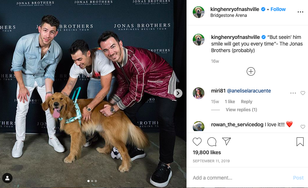Open the three-dot post options menu
The height and width of the screenshot is (188, 308).
click(x=300, y=12)
